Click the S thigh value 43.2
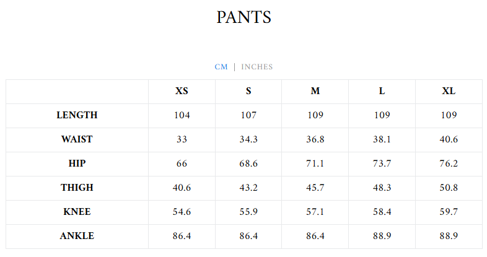 [x=248, y=188]
